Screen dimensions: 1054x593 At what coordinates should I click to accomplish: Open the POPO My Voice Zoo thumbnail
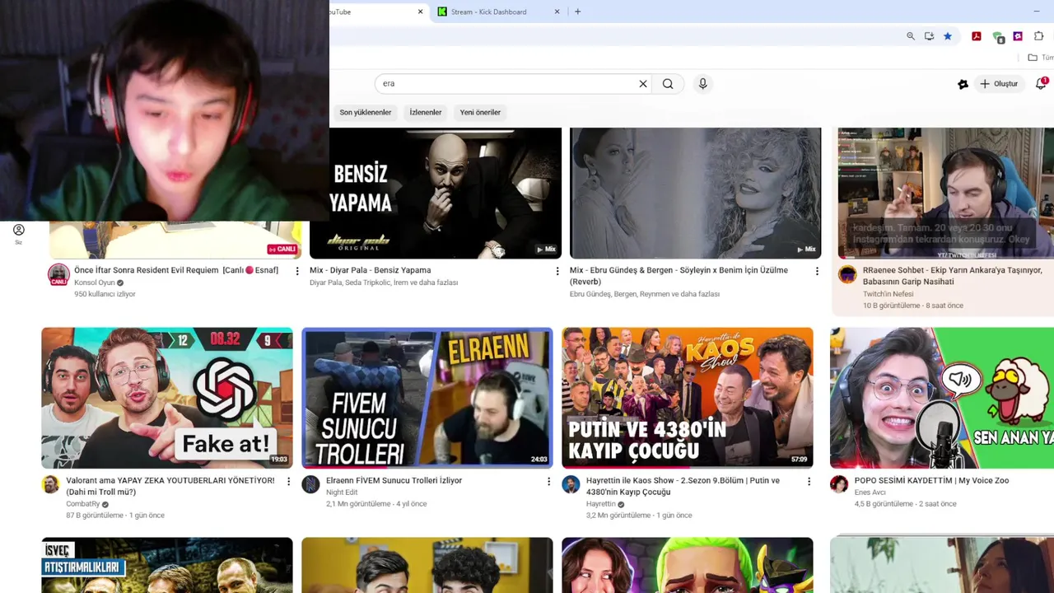[x=942, y=398]
